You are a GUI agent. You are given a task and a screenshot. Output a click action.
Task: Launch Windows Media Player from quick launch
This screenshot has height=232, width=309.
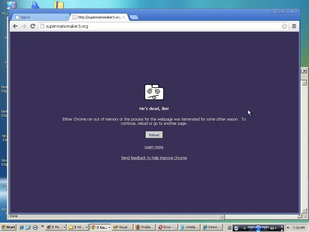pyautogui.click(x=35, y=227)
